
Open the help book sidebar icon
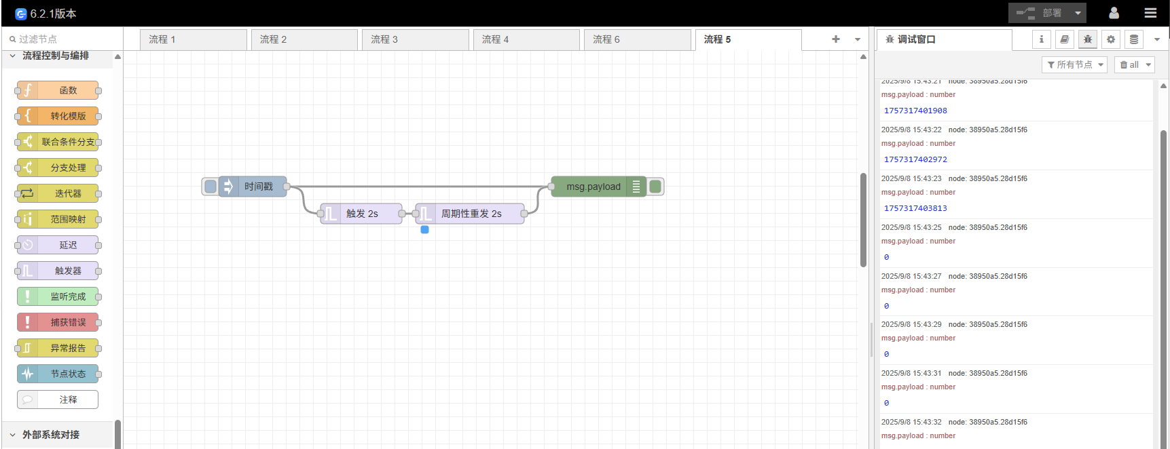[1064, 39]
